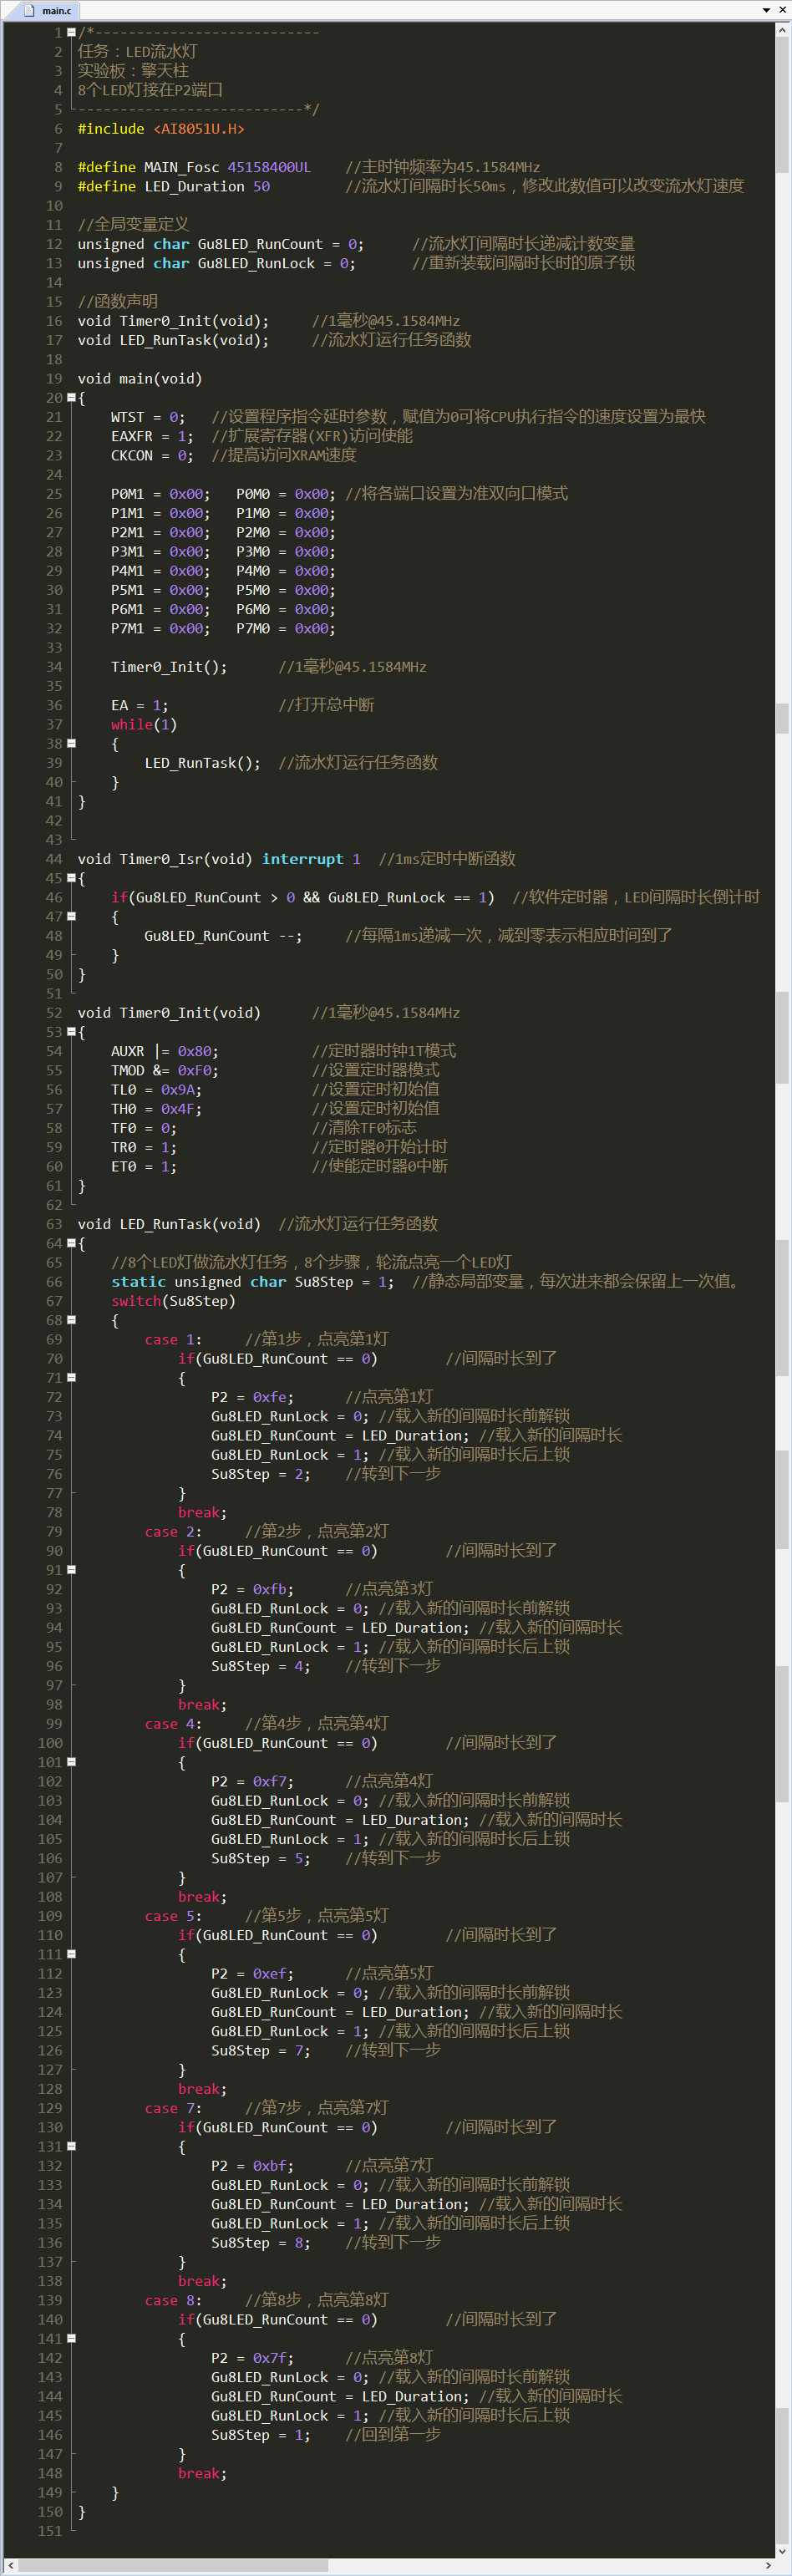Collapse the header comment fold on line 1

(x=71, y=32)
